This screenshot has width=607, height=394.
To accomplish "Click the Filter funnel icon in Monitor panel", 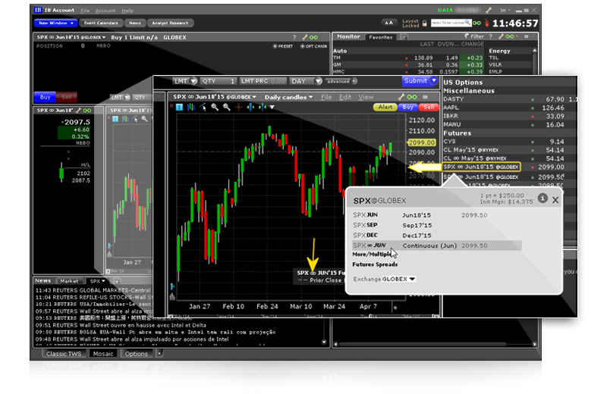I will pos(467,36).
